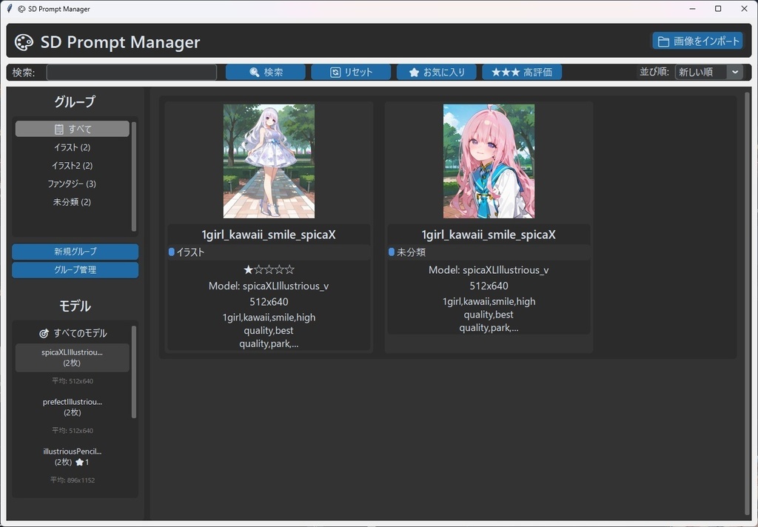Click the reset icon on リセット button
Screen dimensions: 758x527
coord(335,72)
